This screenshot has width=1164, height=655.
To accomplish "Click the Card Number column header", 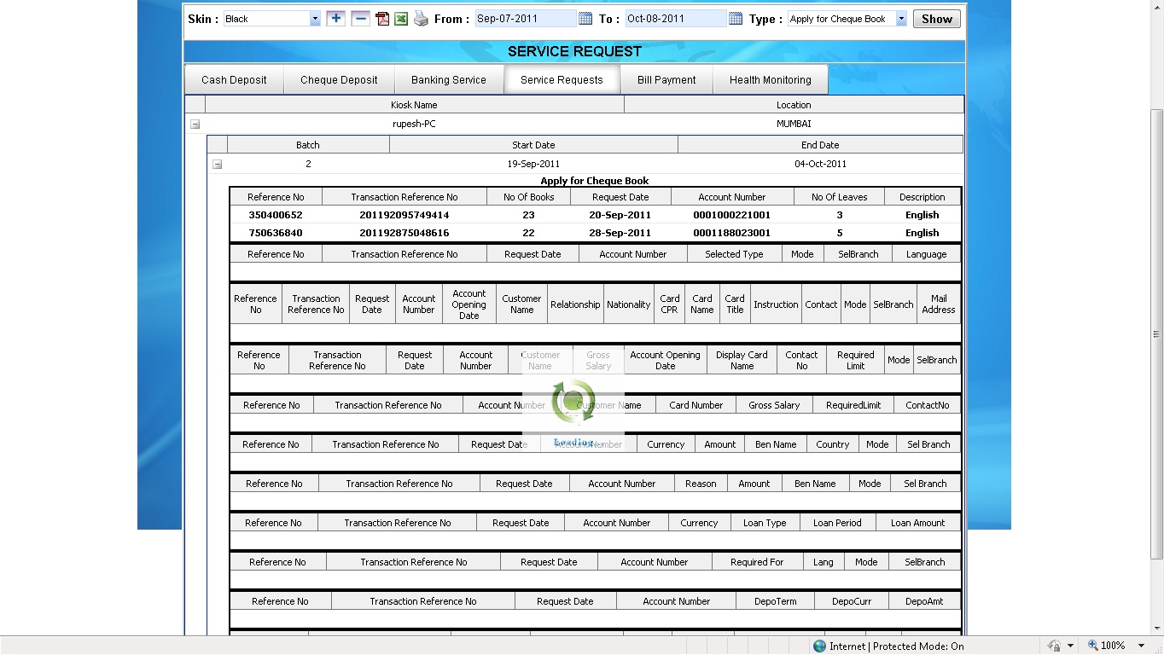I will click(696, 405).
